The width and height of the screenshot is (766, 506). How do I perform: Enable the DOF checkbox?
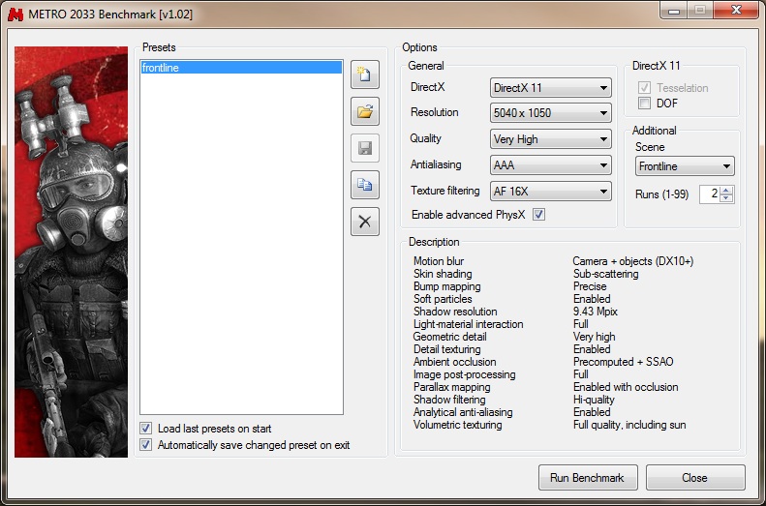644,104
